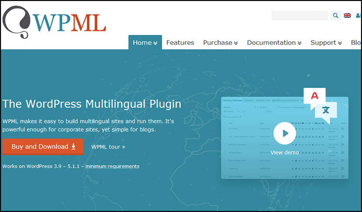This screenshot has height=212, width=362.
Task: Open the Home menu tab
Action: tap(145, 42)
